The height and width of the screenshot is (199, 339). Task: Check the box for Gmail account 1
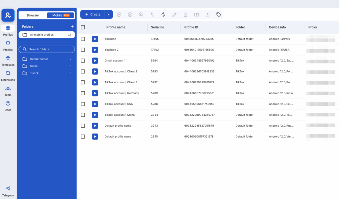(83, 60)
